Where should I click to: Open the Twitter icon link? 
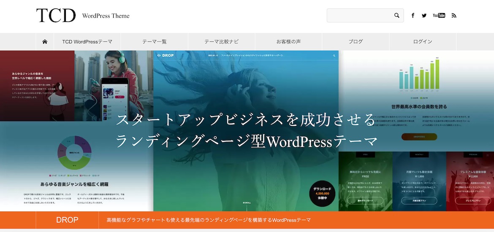point(424,16)
